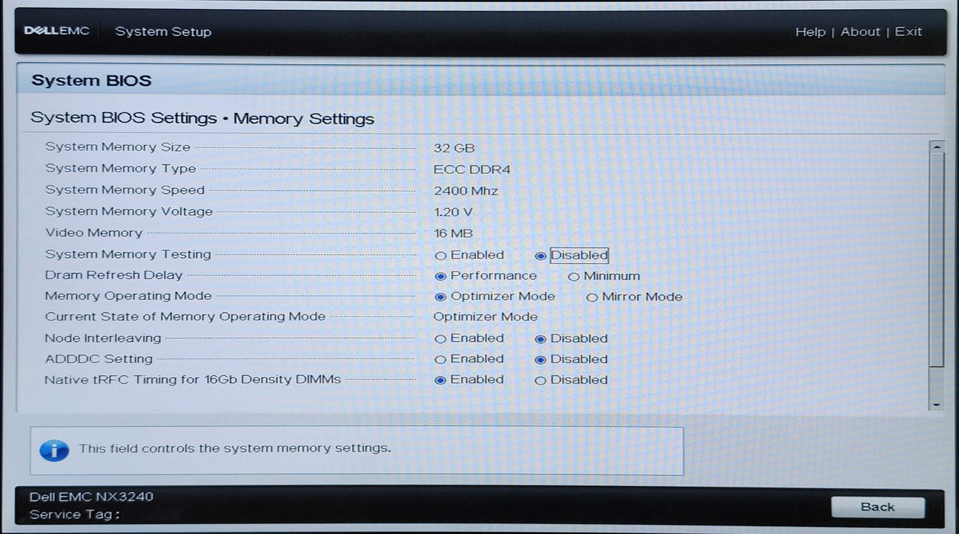Click the Dell EMC NX3240 model text
The width and height of the screenshot is (959, 534).
tap(92, 497)
